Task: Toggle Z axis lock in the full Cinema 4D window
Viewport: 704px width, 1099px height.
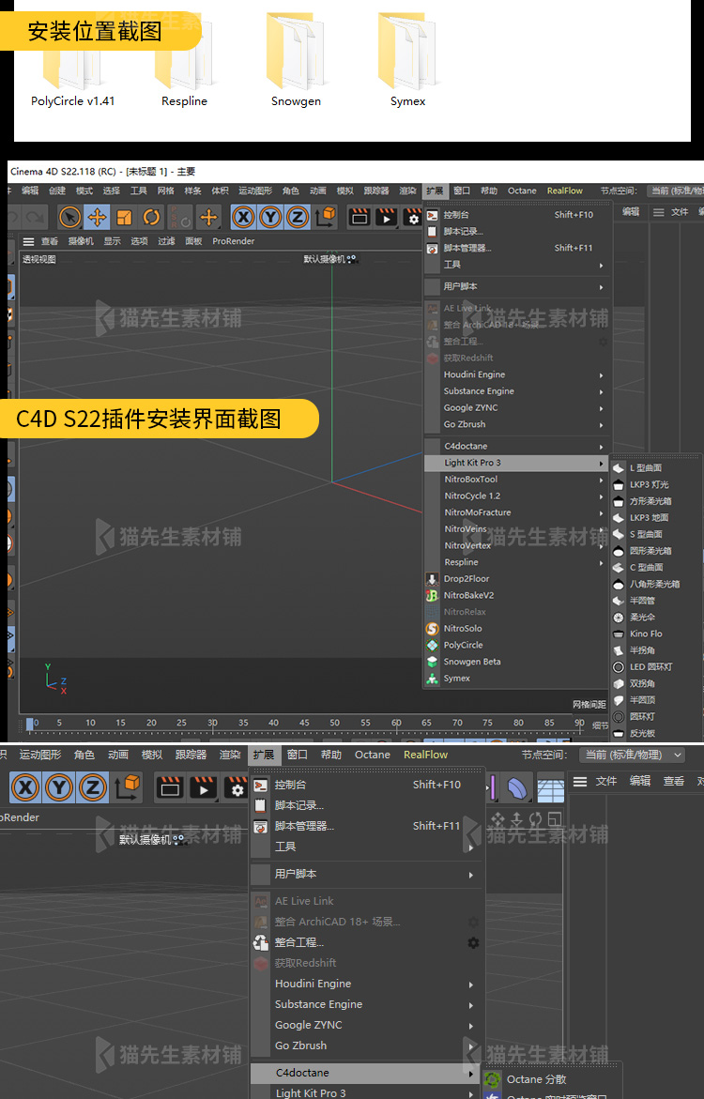Action: point(298,218)
